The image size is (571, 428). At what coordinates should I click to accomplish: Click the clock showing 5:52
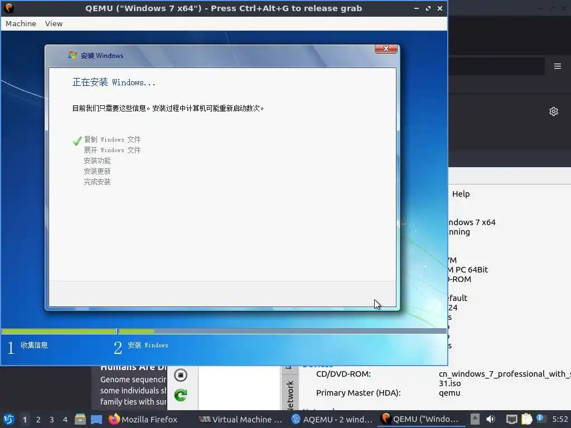tap(560, 419)
